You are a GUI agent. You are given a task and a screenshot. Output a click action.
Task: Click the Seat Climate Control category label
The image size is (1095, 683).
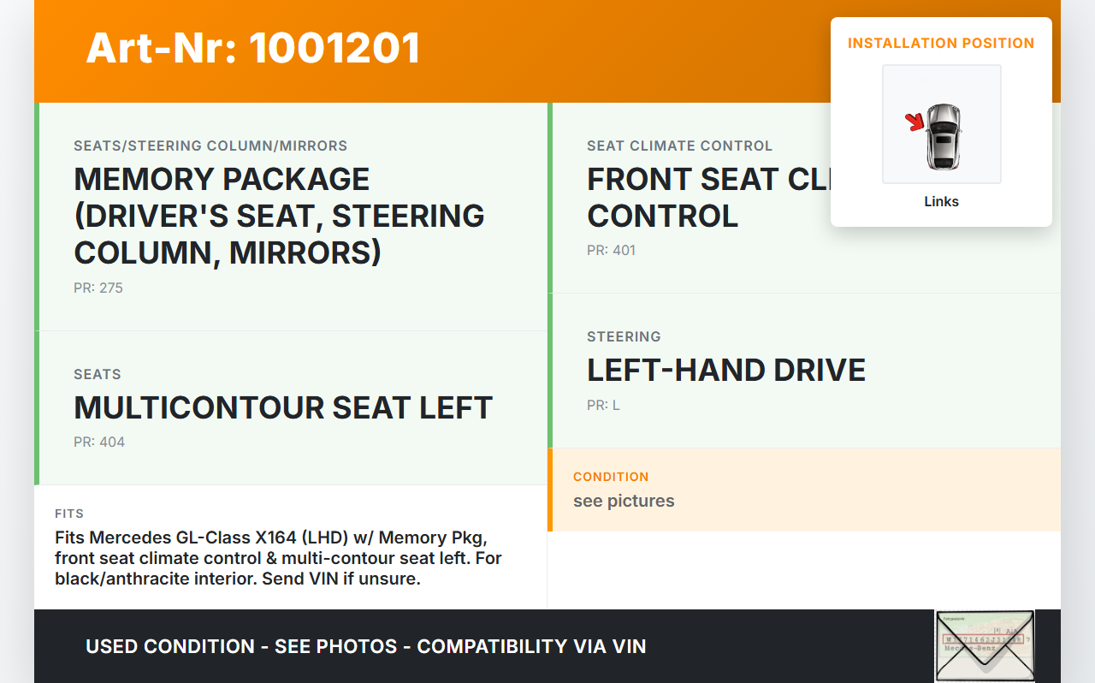pyautogui.click(x=679, y=146)
